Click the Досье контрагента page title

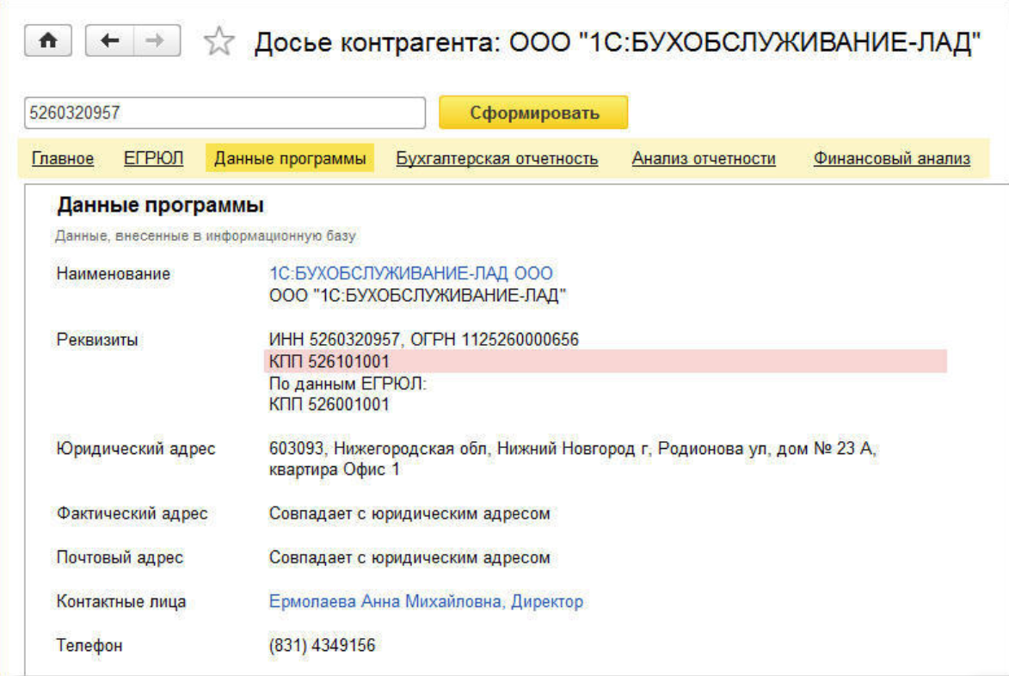coord(617,42)
